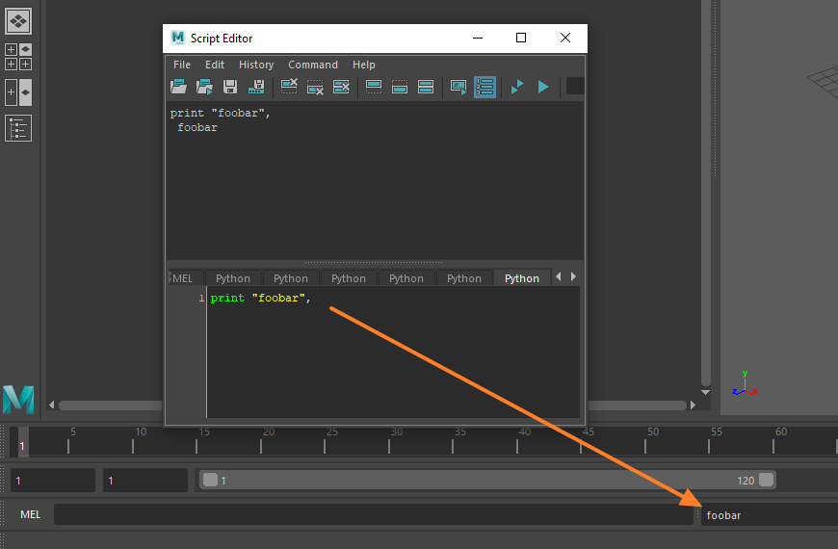This screenshot has height=549, width=838.
Task: Toggle MEL command line language button
Action: [x=30, y=514]
